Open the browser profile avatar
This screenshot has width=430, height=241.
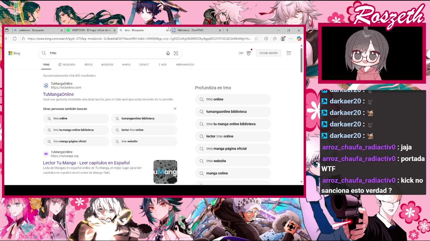(283, 39)
